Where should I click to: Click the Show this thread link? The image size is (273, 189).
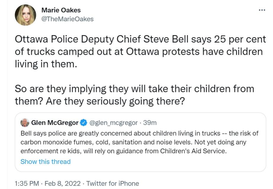pyautogui.click(x=46, y=162)
